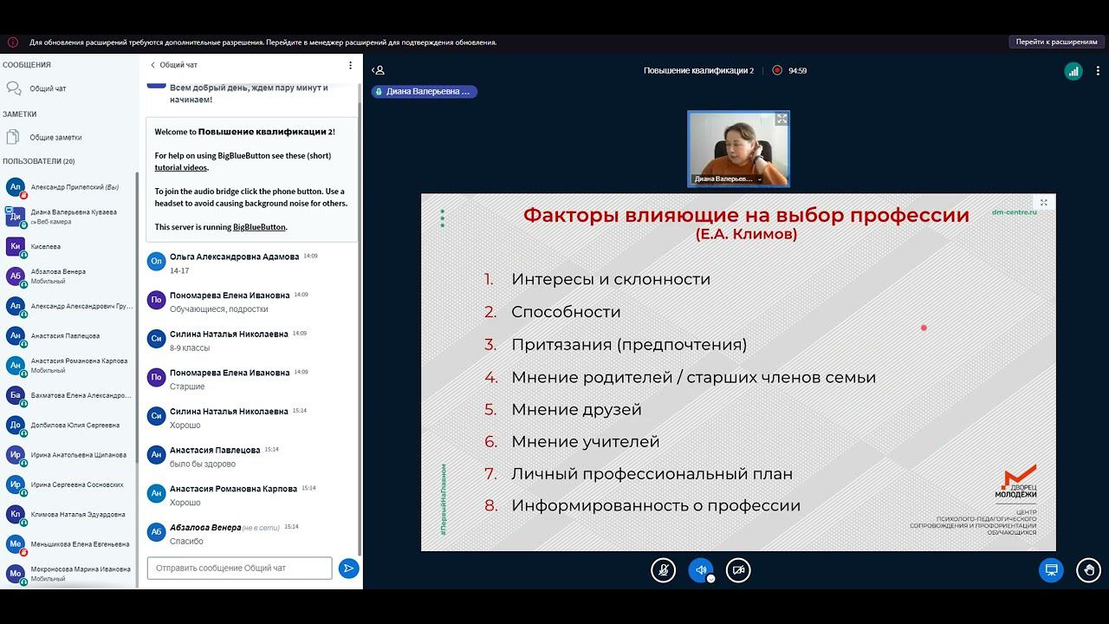This screenshot has width=1109, height=624.
Task: Click the chat message "Старшие"
Action: tap(187, 387)
